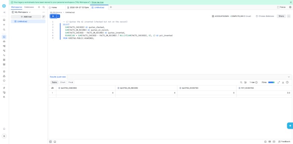Search within the Workspaces panel
This screenshot has width=293, height=144.
pyautogui.click(x=44, y=7)
